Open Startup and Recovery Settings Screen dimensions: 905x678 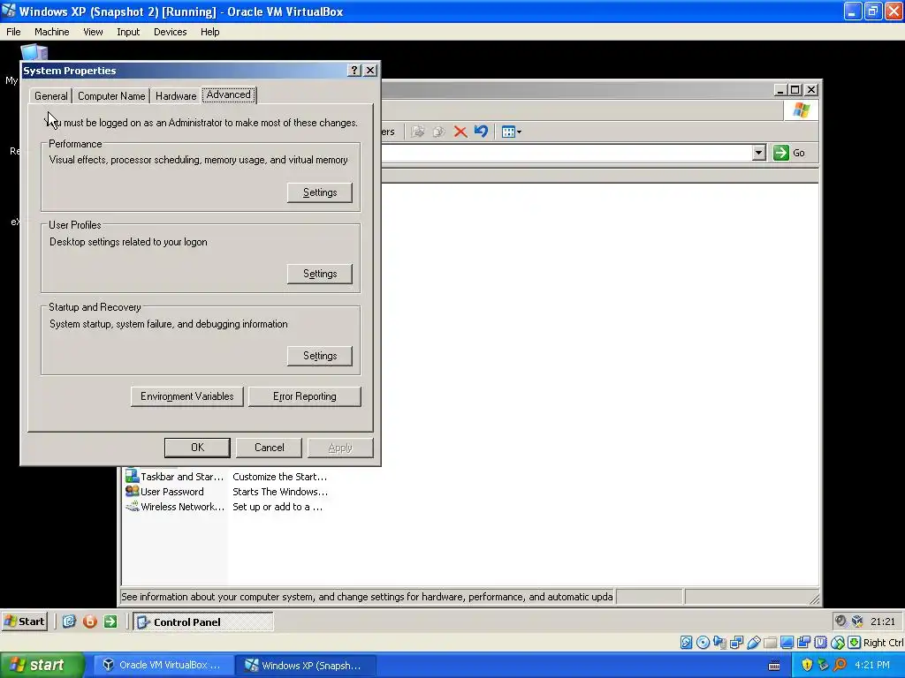click(320, 356)
